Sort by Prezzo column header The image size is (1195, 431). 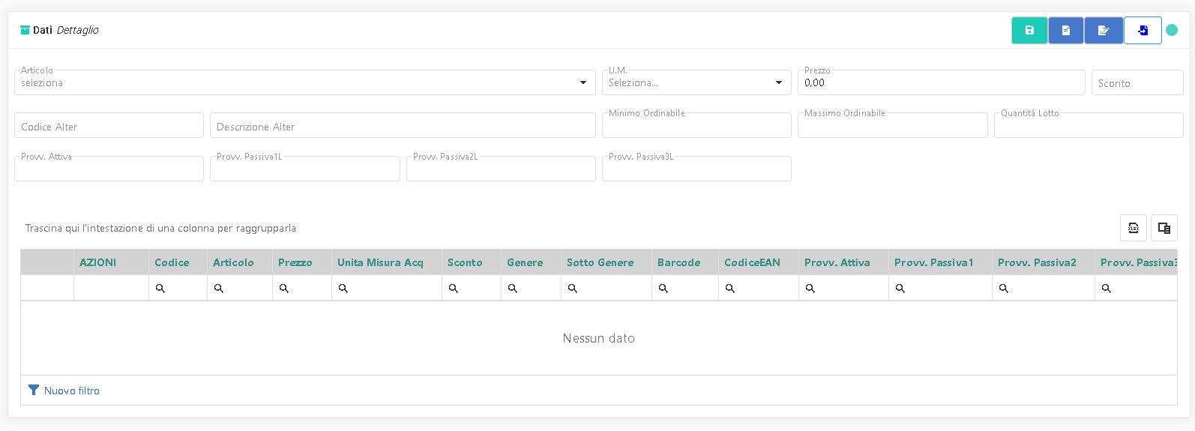tap(295, 262)
